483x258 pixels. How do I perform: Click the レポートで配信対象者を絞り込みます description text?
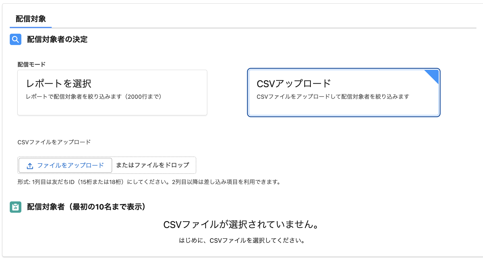(x=94, y=97)
